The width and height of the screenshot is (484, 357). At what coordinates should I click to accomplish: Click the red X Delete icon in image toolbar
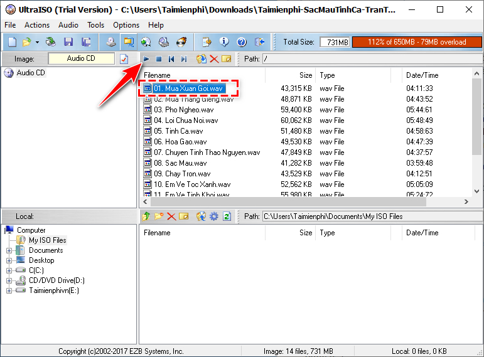tap(214, 59)
